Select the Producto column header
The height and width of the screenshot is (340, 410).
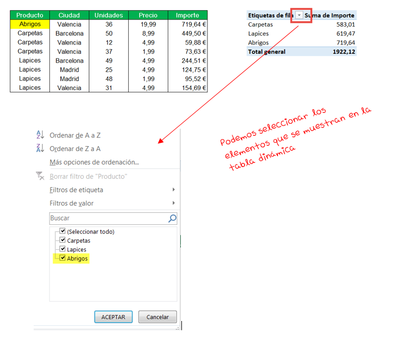click(x=30, y=15)
